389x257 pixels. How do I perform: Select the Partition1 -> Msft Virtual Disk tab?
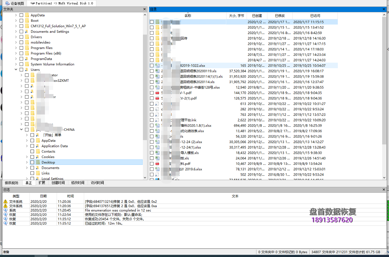pyautogui.click(x=62, y=3)
